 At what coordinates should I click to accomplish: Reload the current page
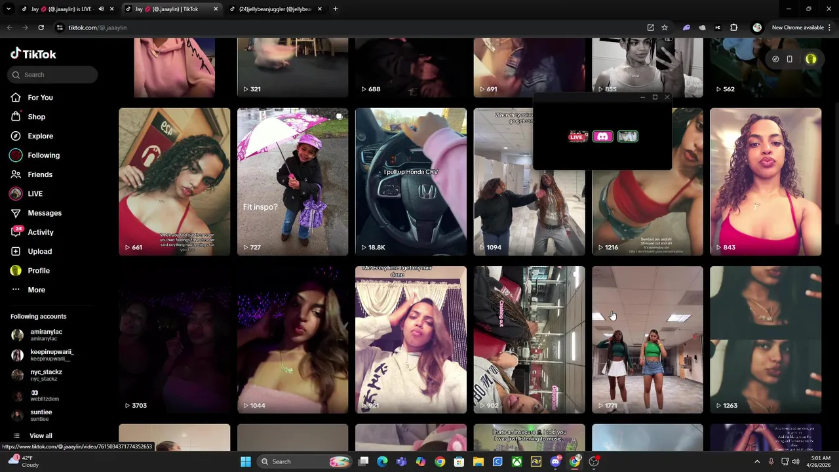pos(41,28)
